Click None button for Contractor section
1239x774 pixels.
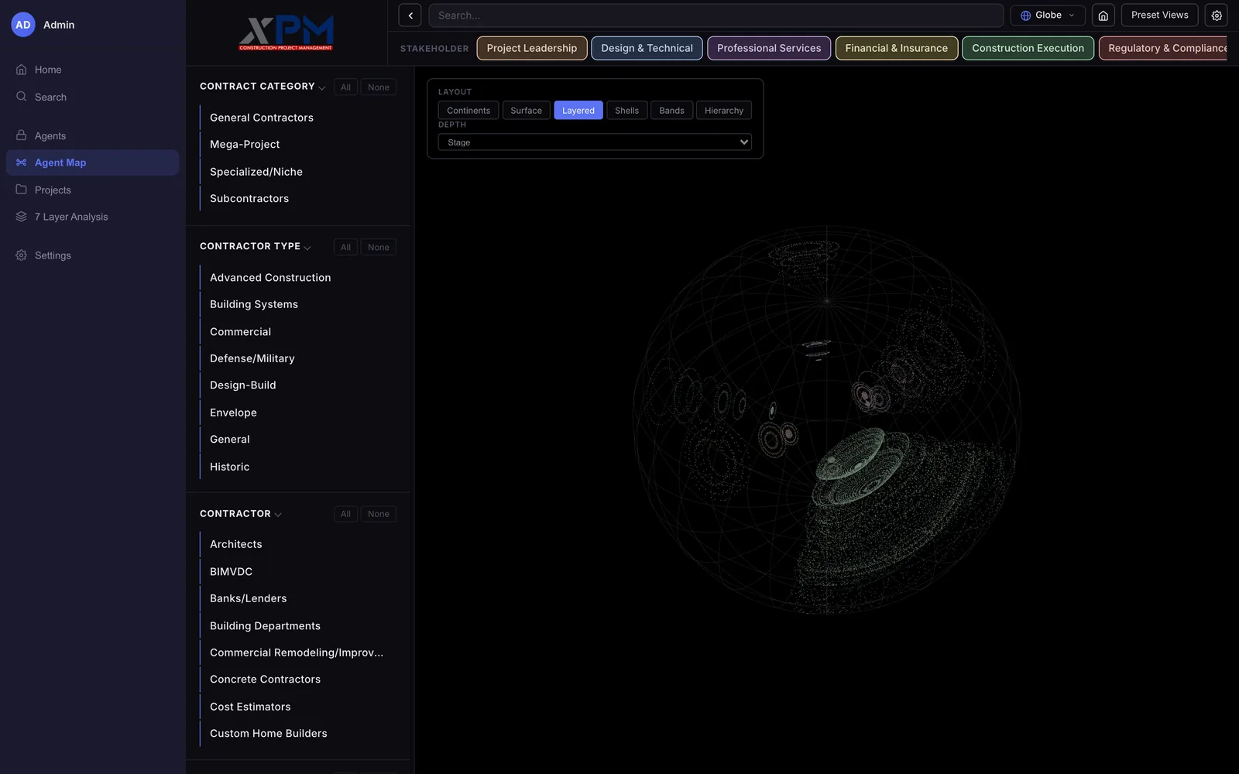[x=379, y=514]
